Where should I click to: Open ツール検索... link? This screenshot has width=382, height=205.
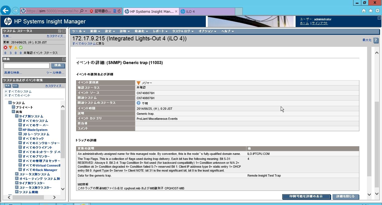click(x=55, y=73)
